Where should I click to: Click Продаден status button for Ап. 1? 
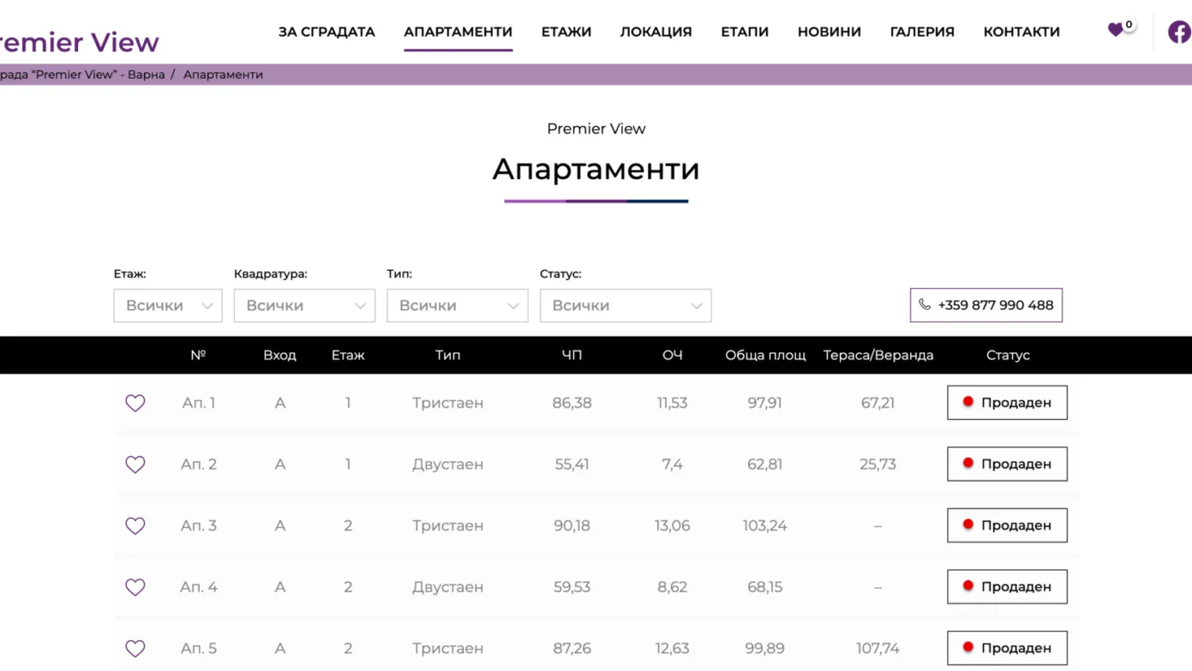1007,403
